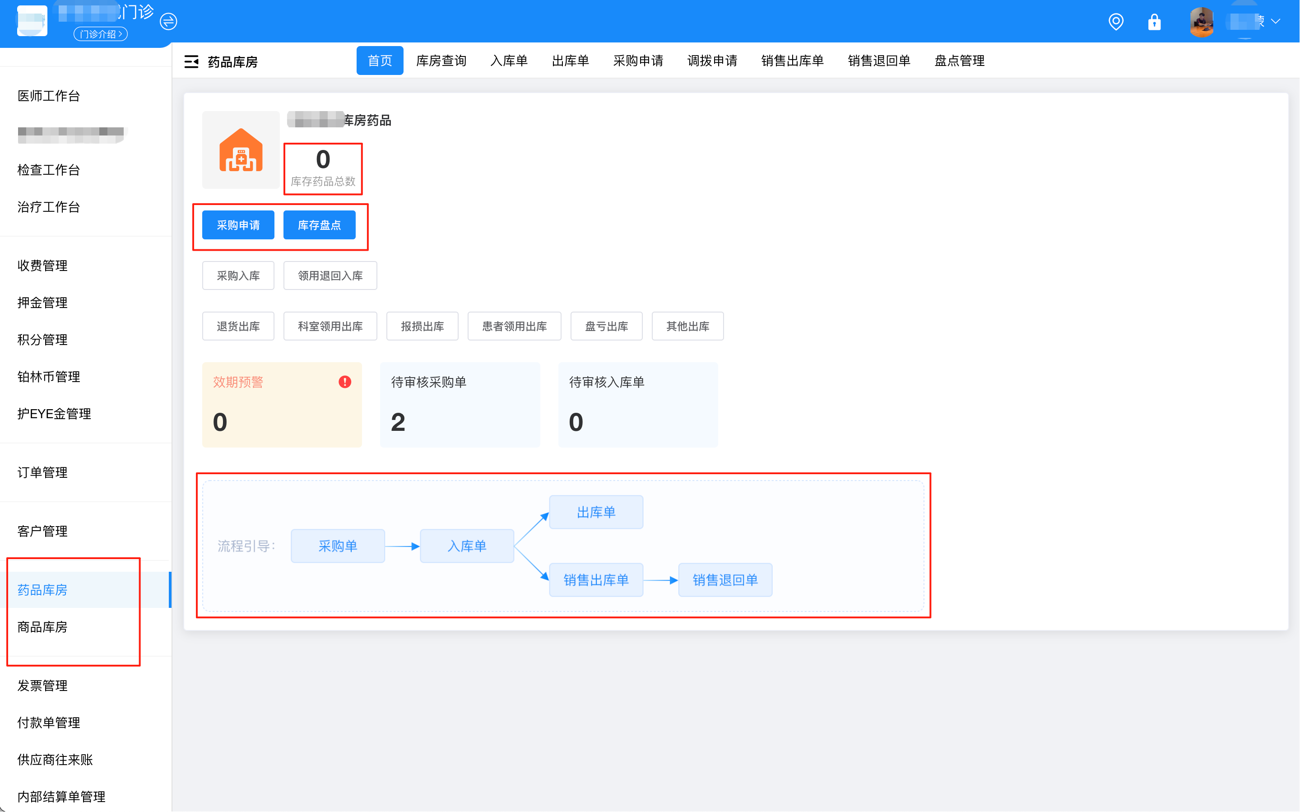This screenshot has height=812, width=1300.
Task: Open the 门诊介绍 expander pill
Action: pos(100,34)
